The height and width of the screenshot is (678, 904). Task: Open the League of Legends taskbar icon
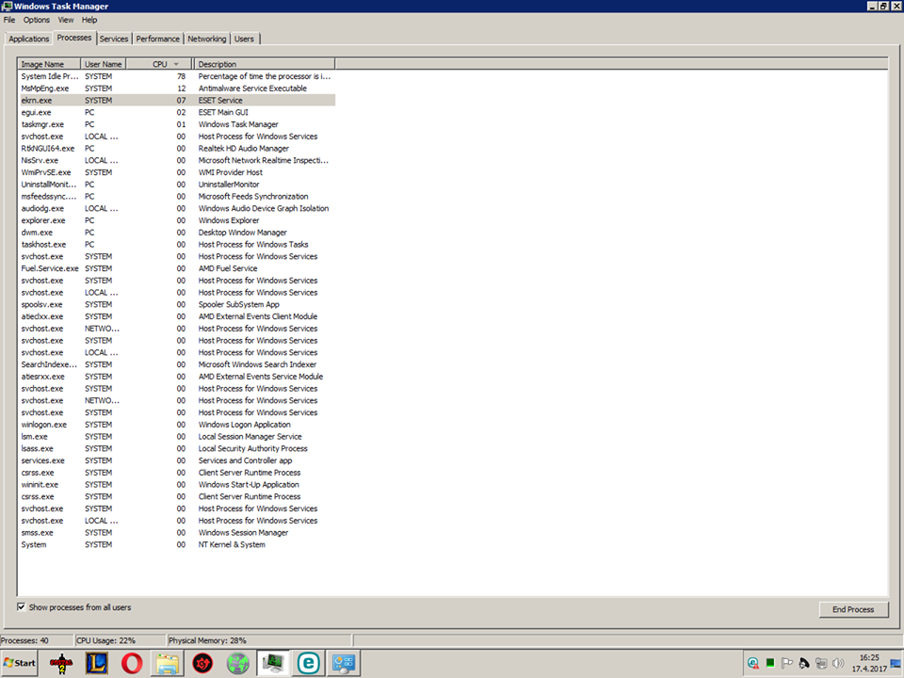(96, 663)
